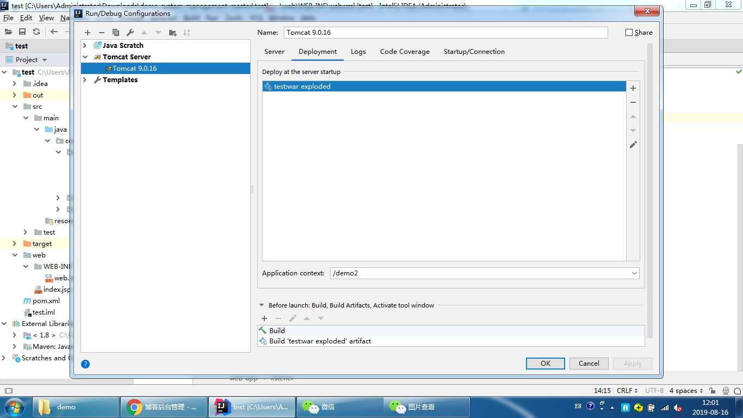Open the View menu
This screenshot has height=418, width=743.
[46, 17]
